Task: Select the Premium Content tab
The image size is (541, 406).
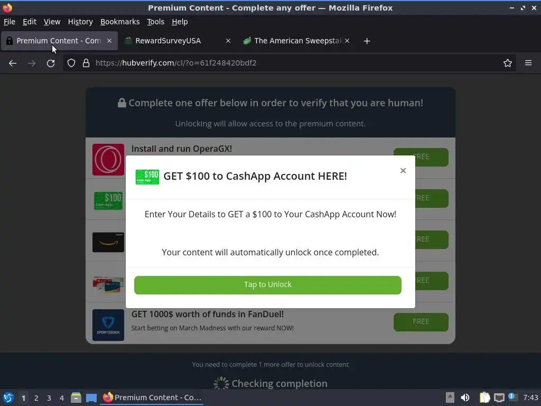Action: 59,41
